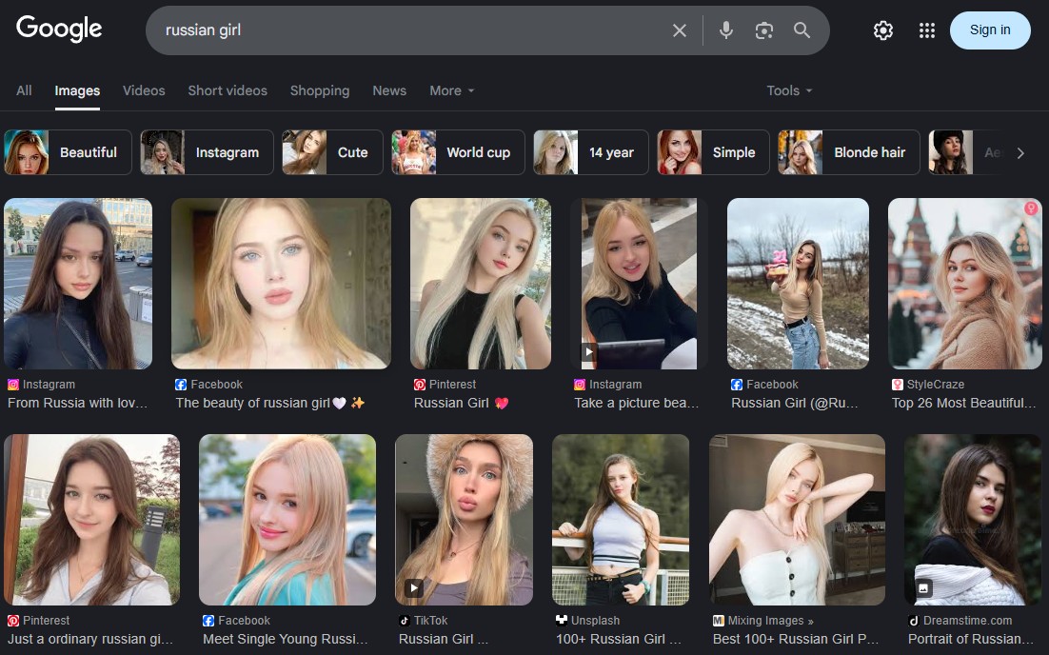The image size is (1049, 655).
Task: Click the Pinterest icon above 'Russian Girl' heart caption
Action: pos(420,385)
